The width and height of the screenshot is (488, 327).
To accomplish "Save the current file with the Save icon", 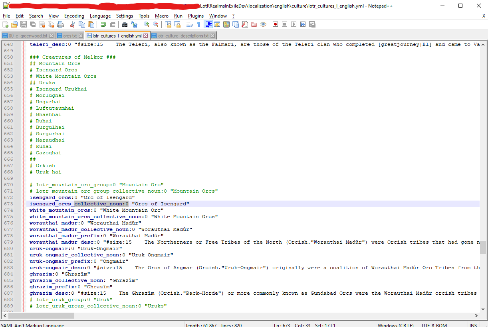I will pyautogui.click(x=24, y=24).
